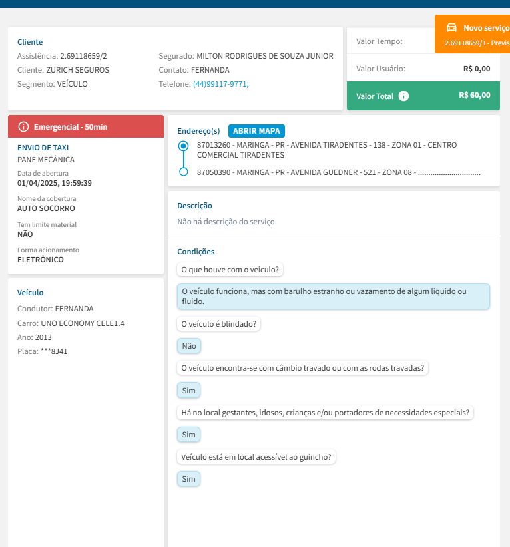This screenshot has width=510, height=547.
Task: Click the red Emergencial - 50min banner
Action: click(85, 126)
